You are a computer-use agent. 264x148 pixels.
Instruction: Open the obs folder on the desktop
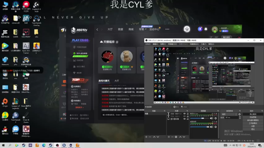point(36,33)
